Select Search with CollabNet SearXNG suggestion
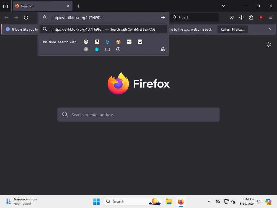277x208 pixels. point(103,29)
